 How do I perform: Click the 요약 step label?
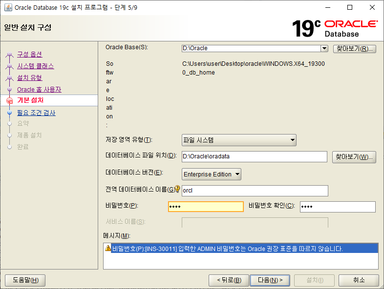click(23, 123)
